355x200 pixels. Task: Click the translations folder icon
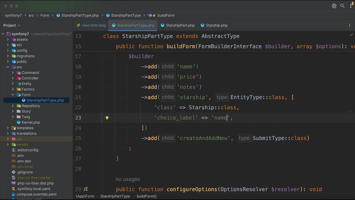tap(13, 133)
